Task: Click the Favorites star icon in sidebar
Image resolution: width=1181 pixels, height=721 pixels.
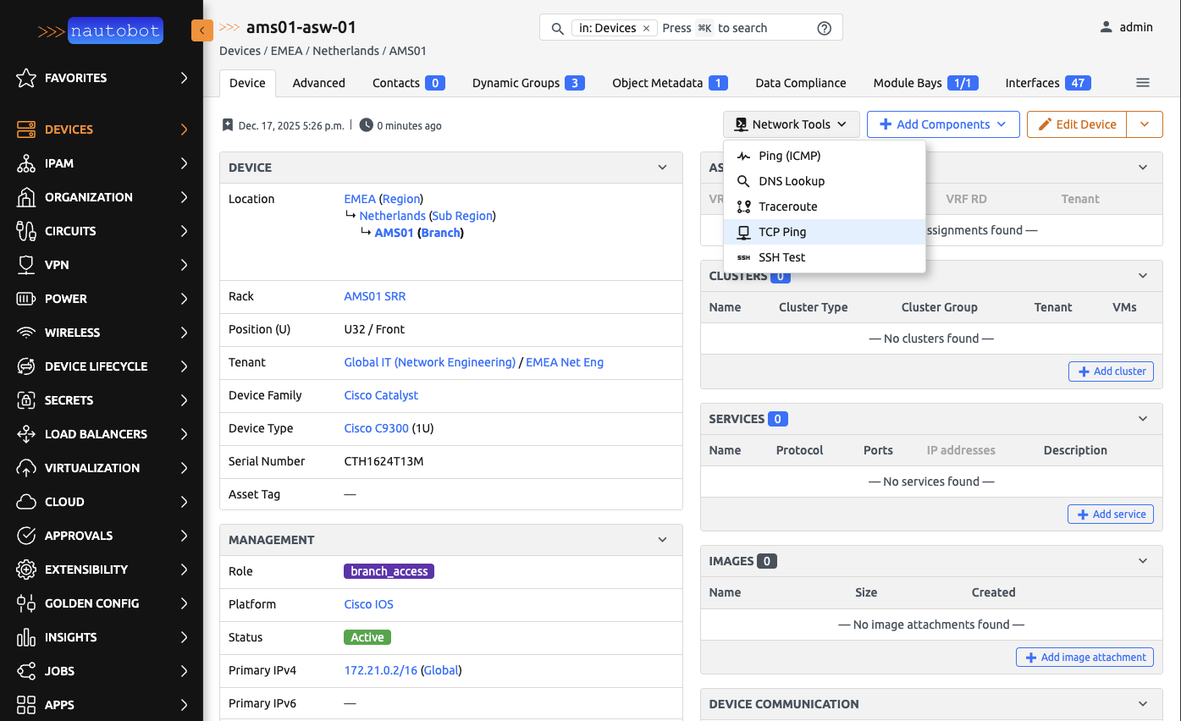Action: click(x=26, y=78)
